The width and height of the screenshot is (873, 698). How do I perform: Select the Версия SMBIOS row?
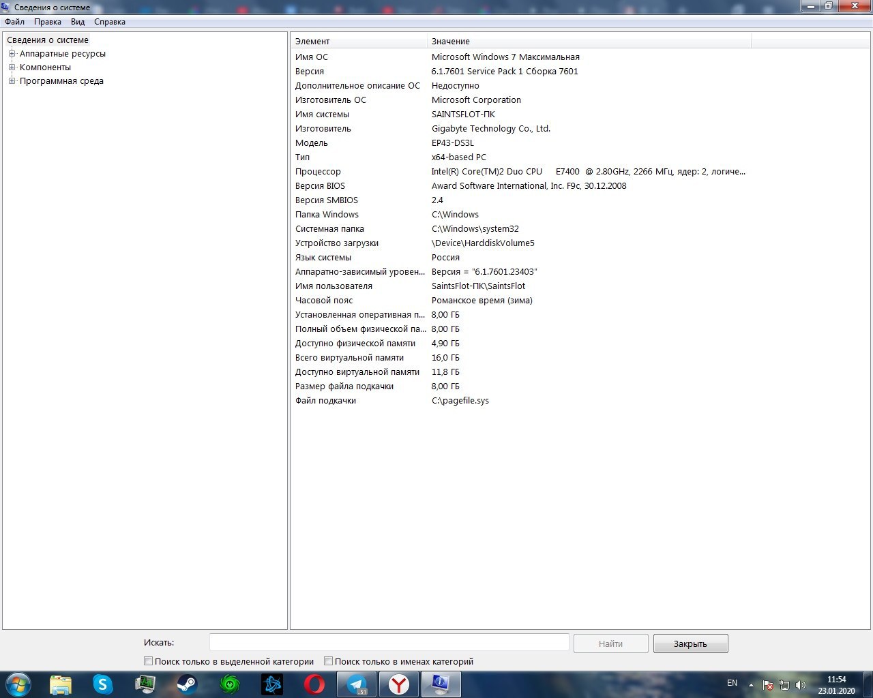click(521, 200)
